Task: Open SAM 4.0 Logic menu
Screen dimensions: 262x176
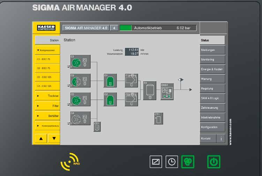Action: coord(212,98)
